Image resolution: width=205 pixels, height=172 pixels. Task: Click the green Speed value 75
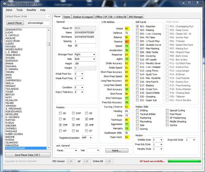(127, 46)
